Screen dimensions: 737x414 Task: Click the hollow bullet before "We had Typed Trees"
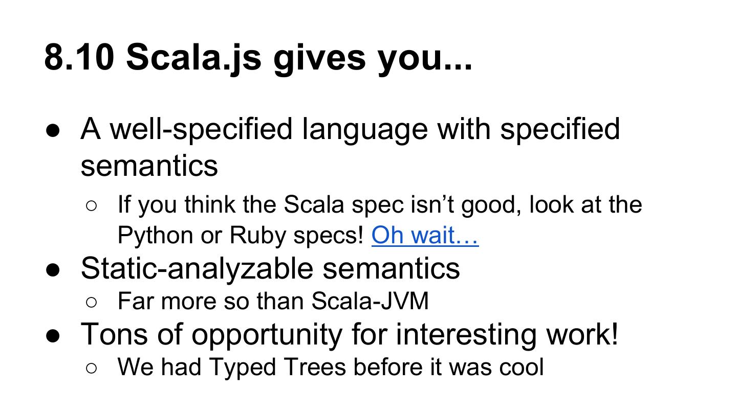click(x=92, y=368)
